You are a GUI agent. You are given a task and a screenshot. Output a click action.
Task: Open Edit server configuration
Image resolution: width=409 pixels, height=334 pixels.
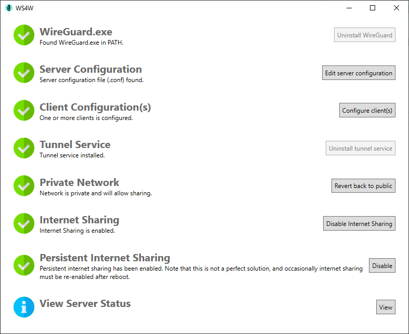(x=359, y=73)
